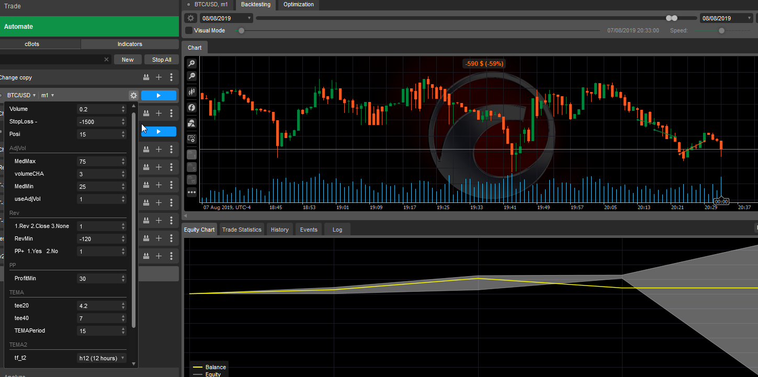Click the Visual Mode progress slider handle
The image size is (758, 377).
coord(241,30)
